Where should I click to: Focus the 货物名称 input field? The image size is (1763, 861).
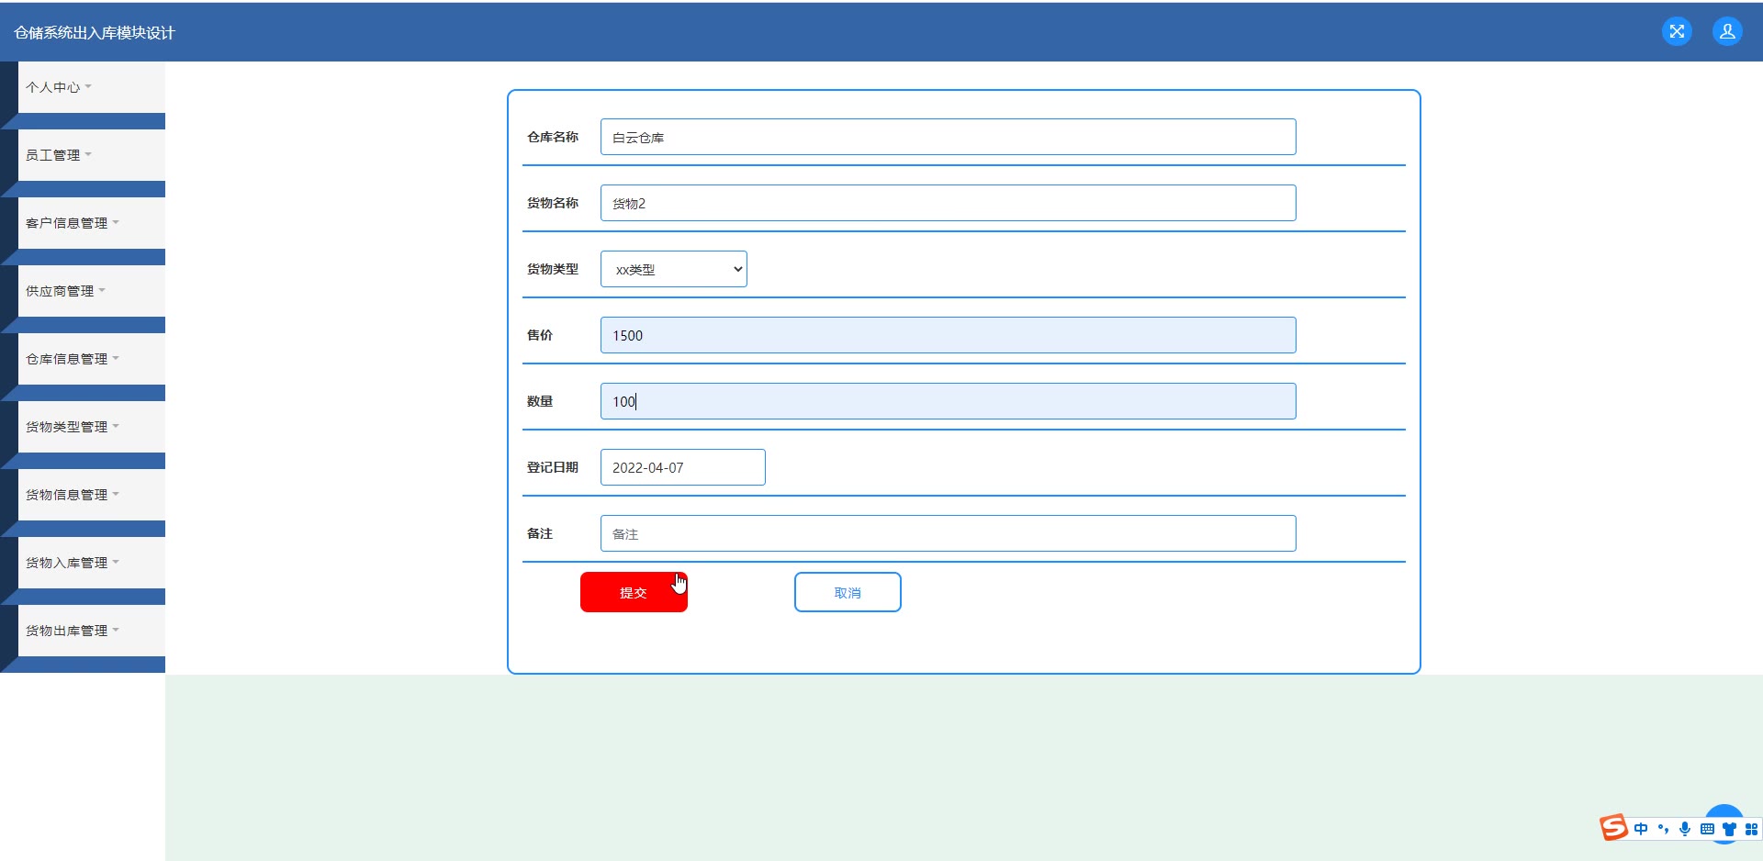pos(949,203)
